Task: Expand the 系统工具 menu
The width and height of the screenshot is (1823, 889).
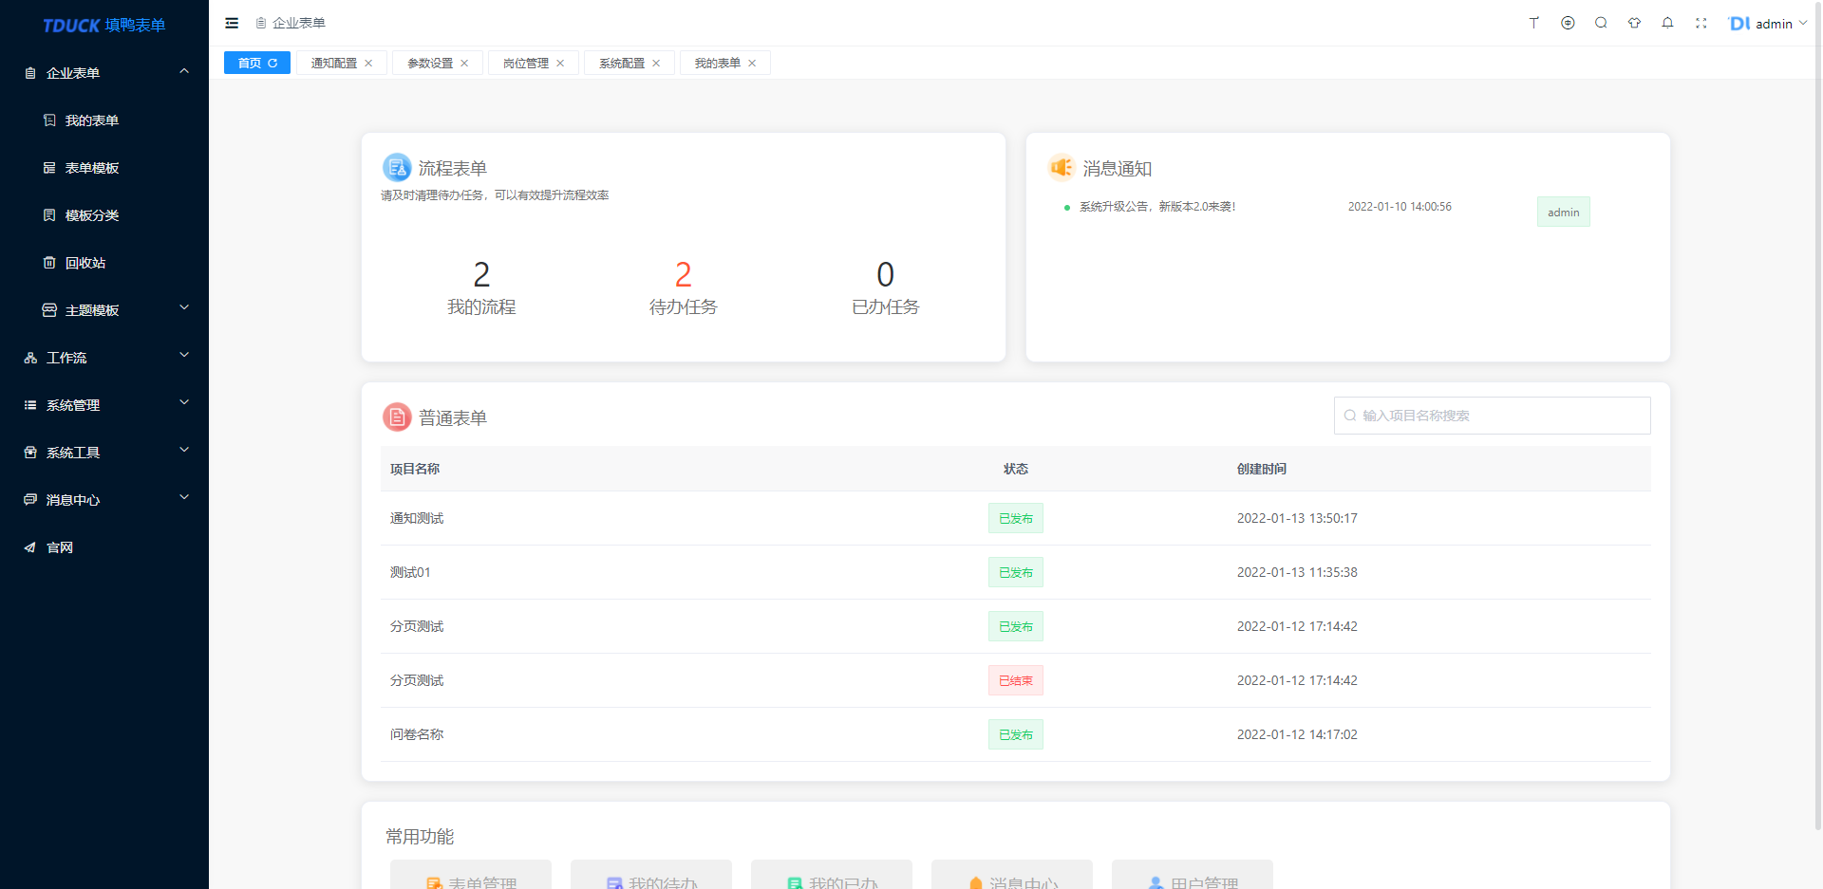Action: pos(104,452)
